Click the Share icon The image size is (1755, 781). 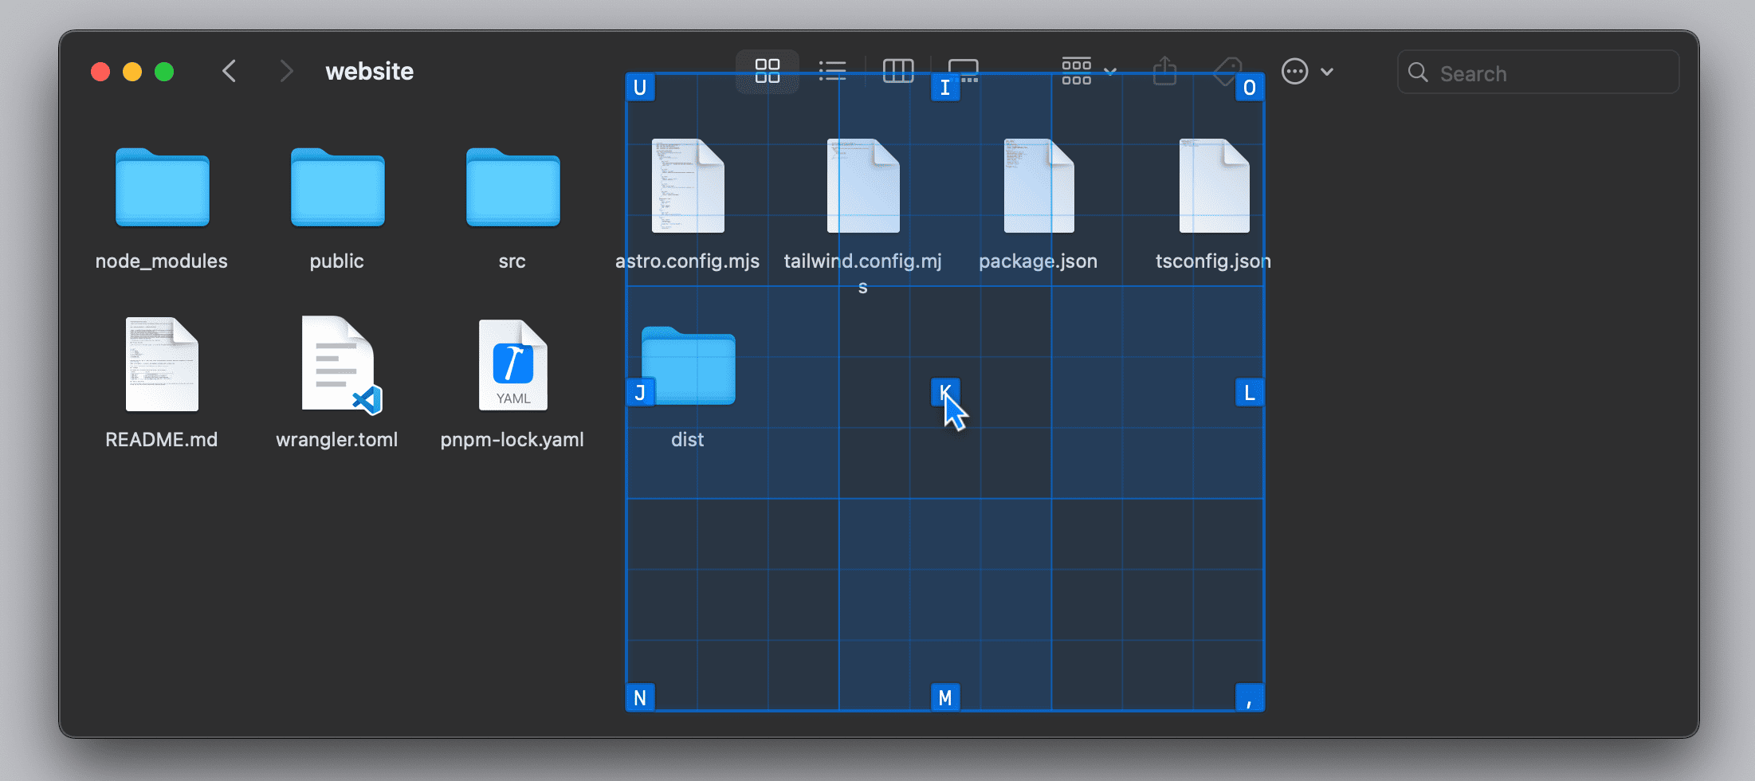1164,70
